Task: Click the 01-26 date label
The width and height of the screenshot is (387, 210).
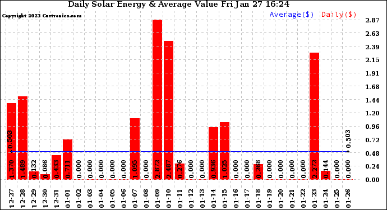Action: point(348,199)
